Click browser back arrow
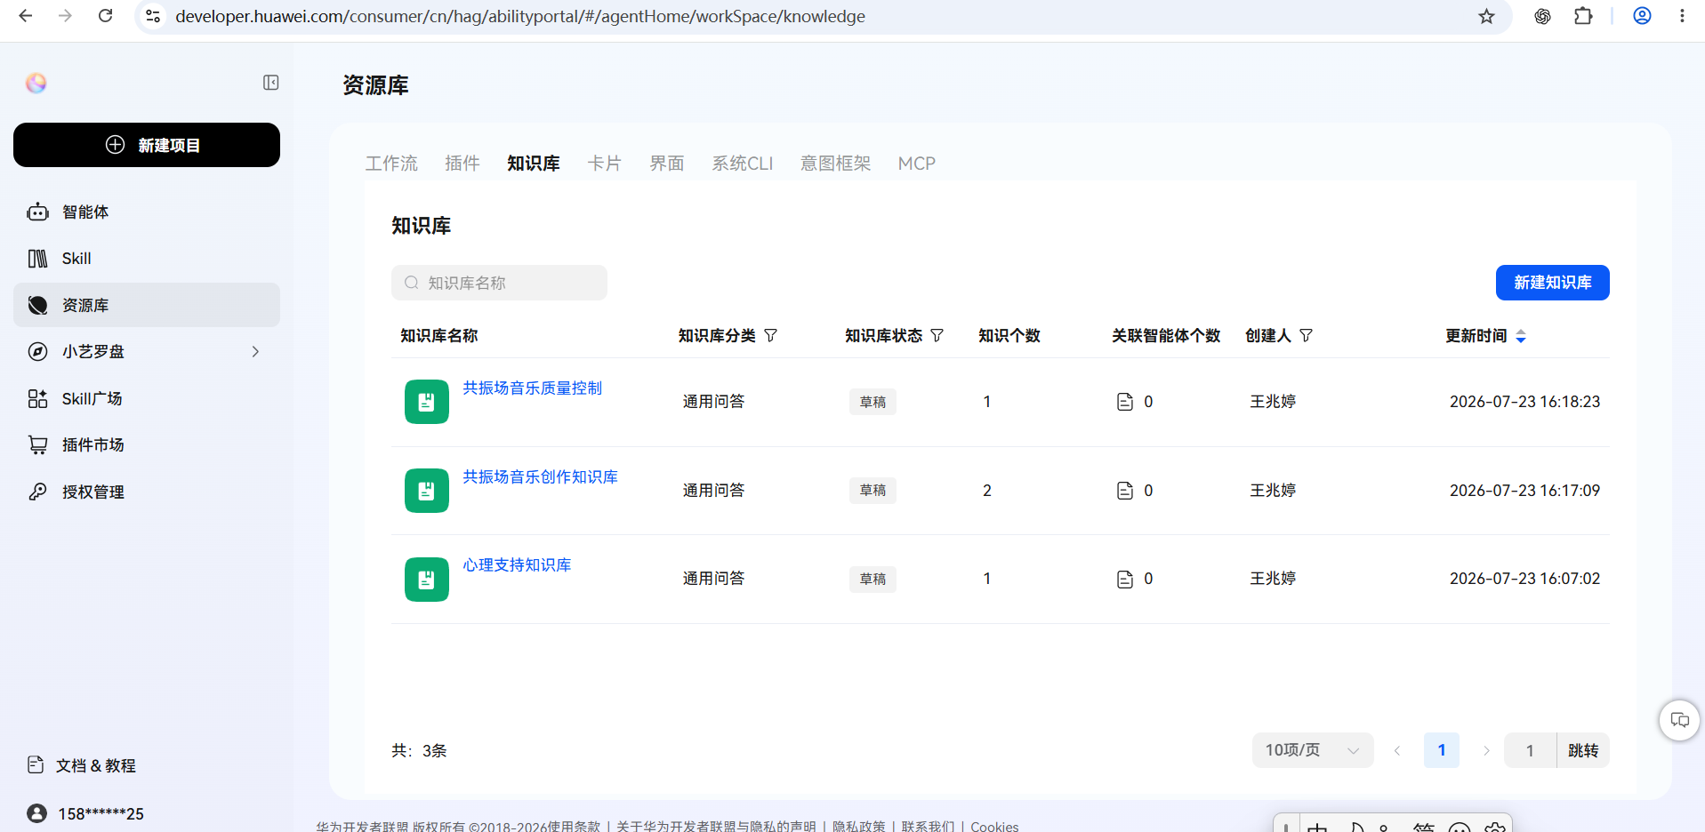 point(26,16)
